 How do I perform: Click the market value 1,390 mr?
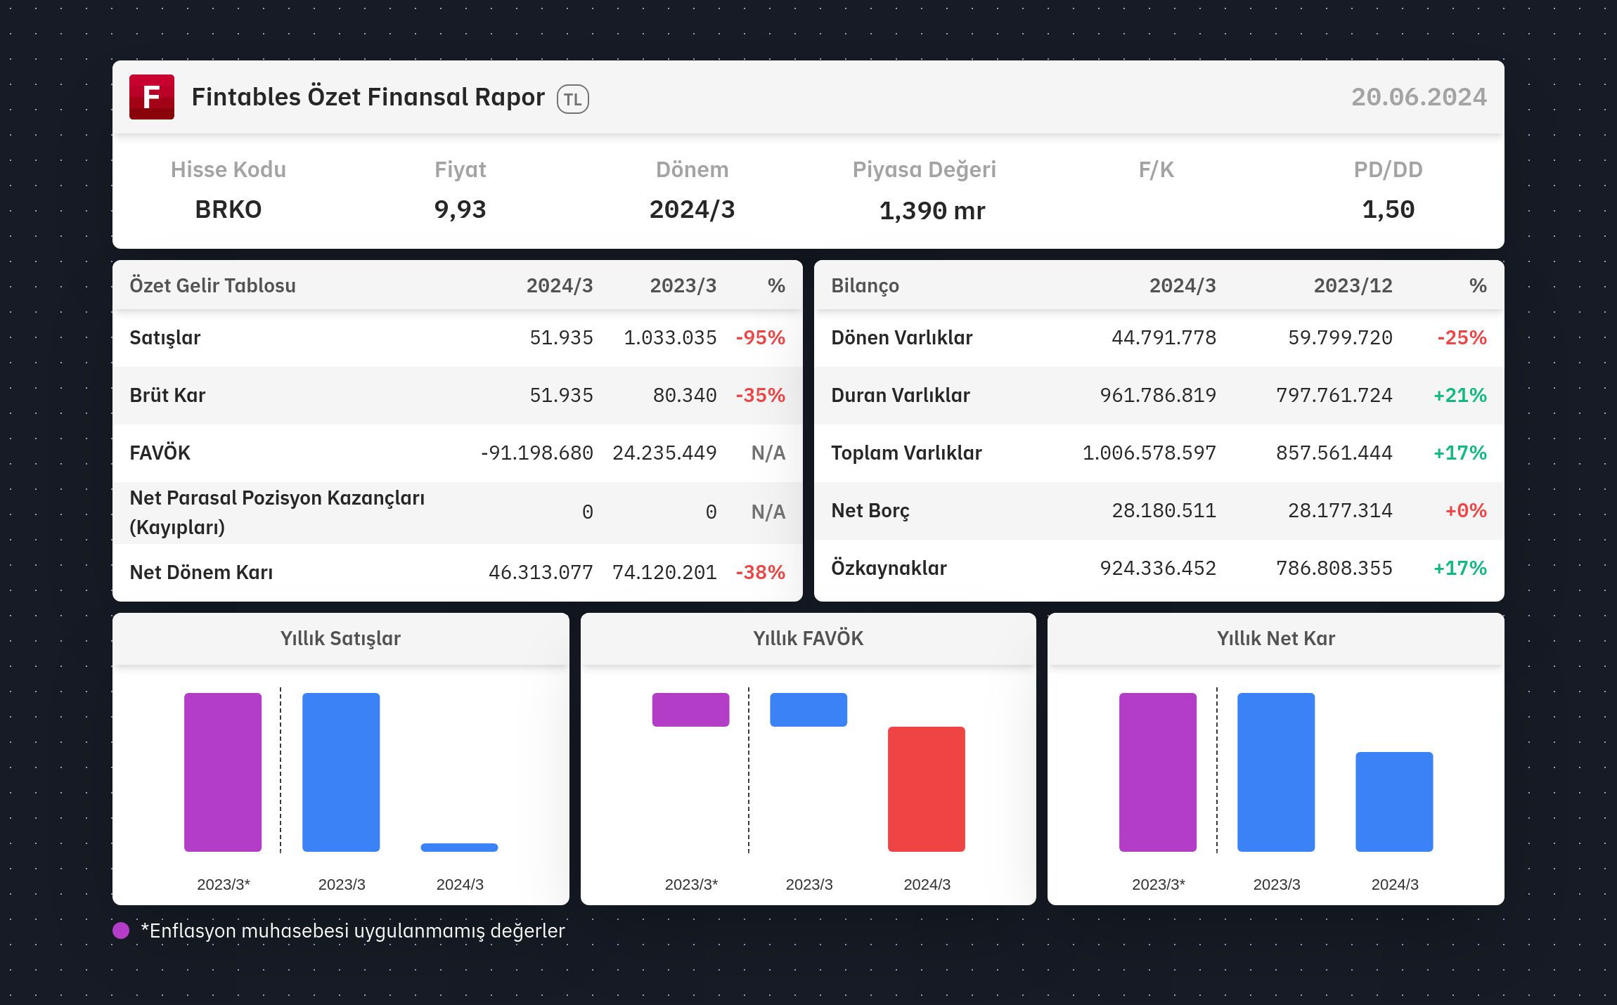(x=932, y=211)
